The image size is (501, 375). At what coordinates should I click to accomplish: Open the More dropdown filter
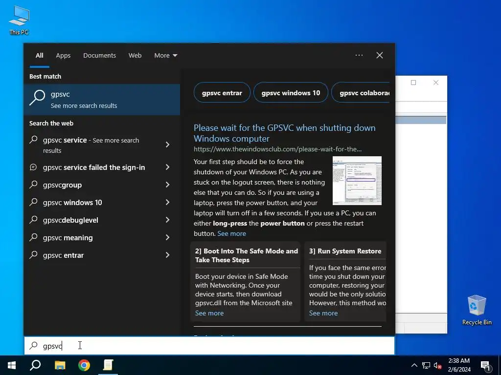[165, 56]
